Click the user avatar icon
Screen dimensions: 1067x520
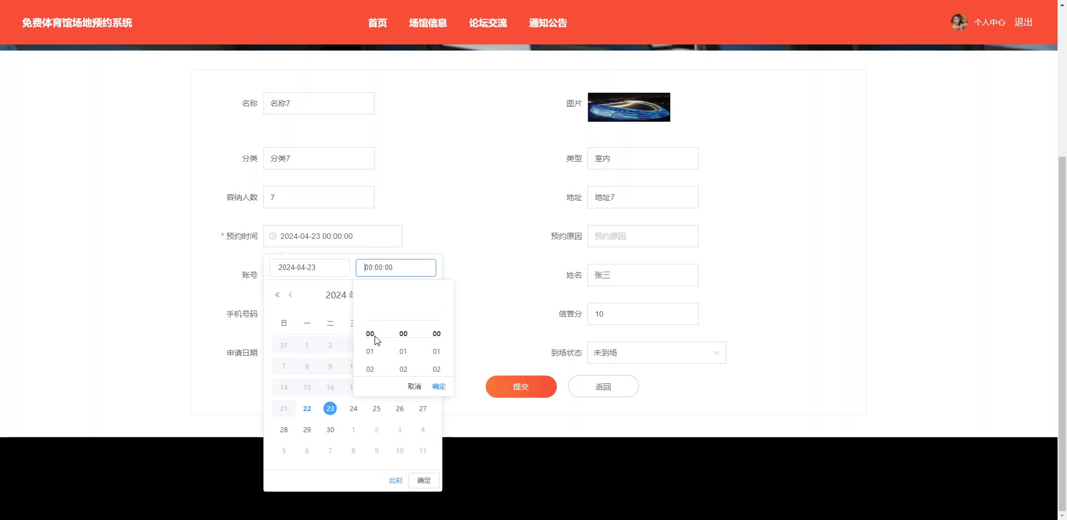[x=959, y=22]
